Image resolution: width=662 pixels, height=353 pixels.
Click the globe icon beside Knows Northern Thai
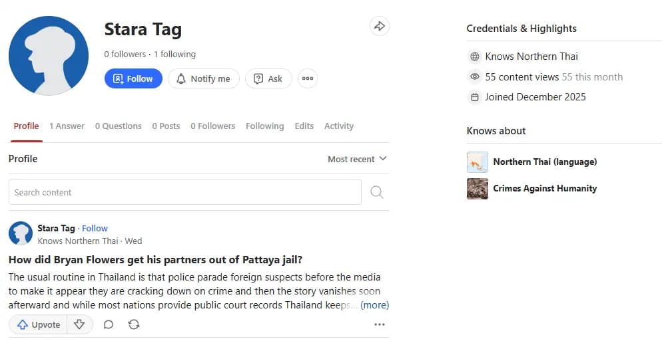pyautogui.click(x=475, y=57)
